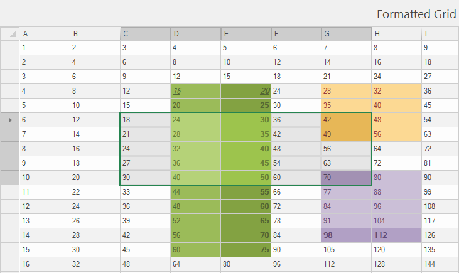Click row header of row 1
Viewport: 459px width, 273px height.
click(9, 47)
